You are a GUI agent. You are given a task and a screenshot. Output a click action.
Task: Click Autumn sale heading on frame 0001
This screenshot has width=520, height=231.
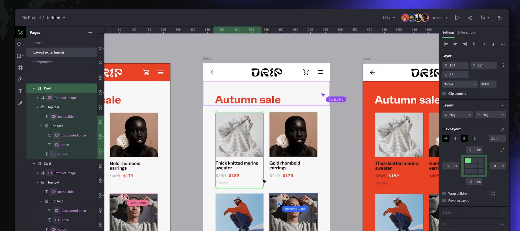point(248,100)
